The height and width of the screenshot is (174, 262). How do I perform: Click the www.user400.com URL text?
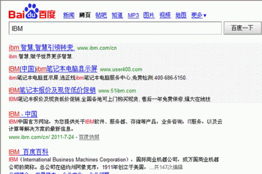click(x=121, y=70)
